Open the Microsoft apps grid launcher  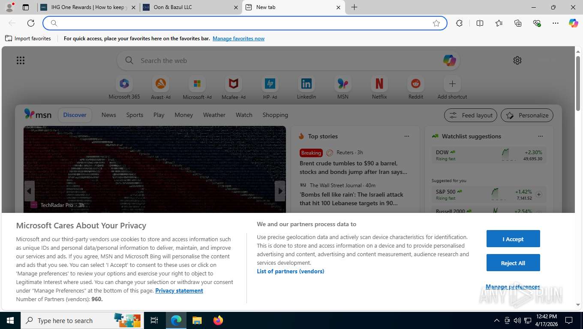pyautogui.click(x=21, y=60)
